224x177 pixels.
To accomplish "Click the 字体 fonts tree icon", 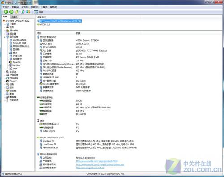I will pyautogui.click(x=11, y=69).
